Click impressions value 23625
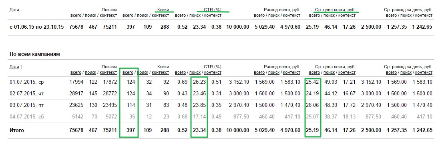The image size is (434, 146). [76, 105]
